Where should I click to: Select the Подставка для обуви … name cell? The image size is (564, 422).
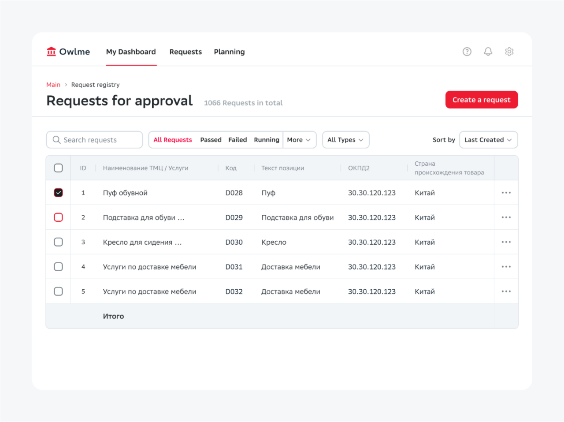[144, 217]
